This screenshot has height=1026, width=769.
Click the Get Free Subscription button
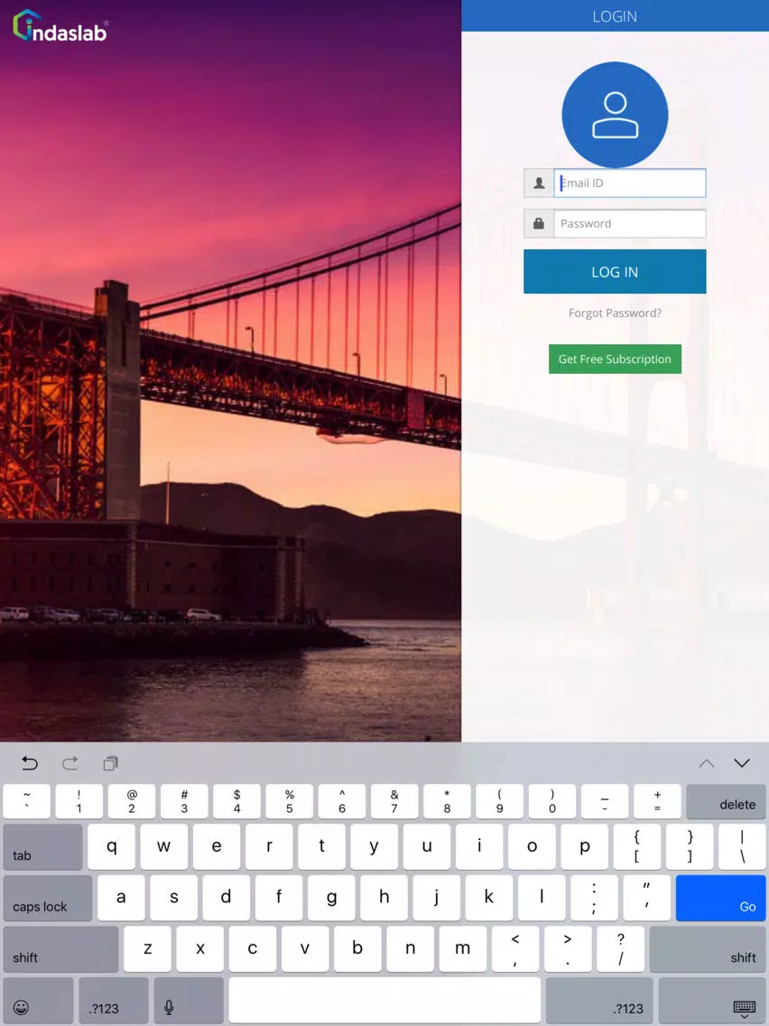pyautogui.click(x=615, y=359)
